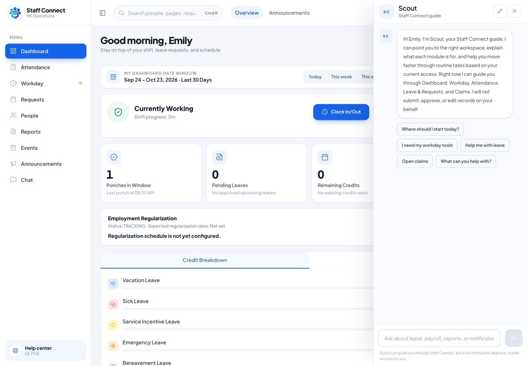The height and width of the screenshot is (366, 527).
Task: Click the Sick Leave stethoscope icon
Action: pos(113,304)
